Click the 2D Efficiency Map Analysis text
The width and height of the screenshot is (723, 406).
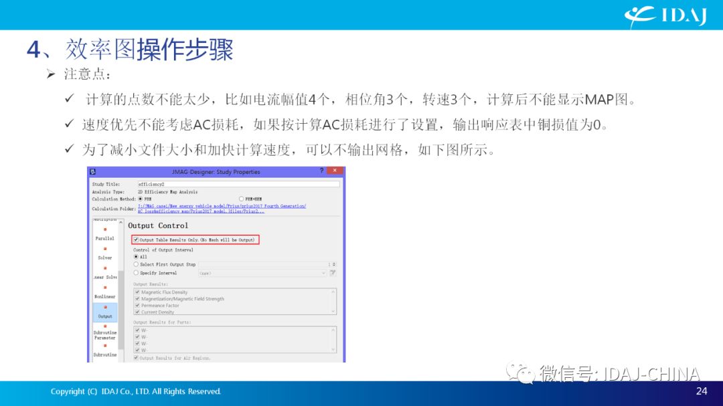point(167,192)
